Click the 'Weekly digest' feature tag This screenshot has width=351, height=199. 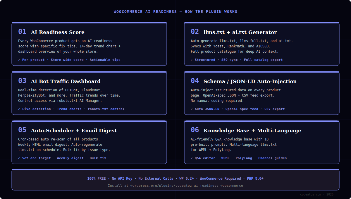click(70, 158)
